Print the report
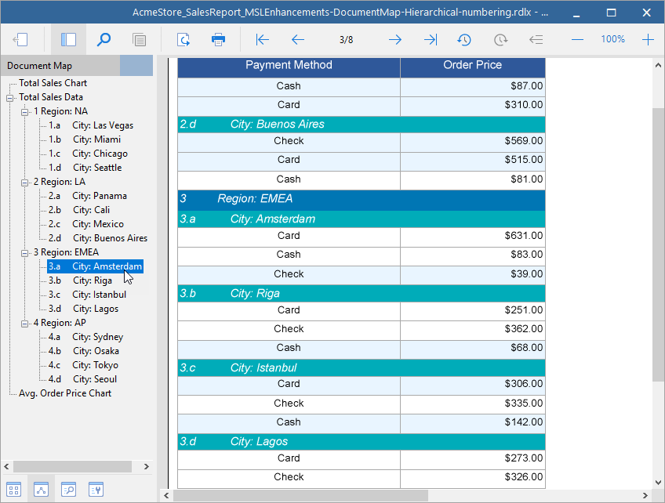Image resolution: width=665 pixels, height=503 pixels. pyautogui.click(x=219, y=39)
